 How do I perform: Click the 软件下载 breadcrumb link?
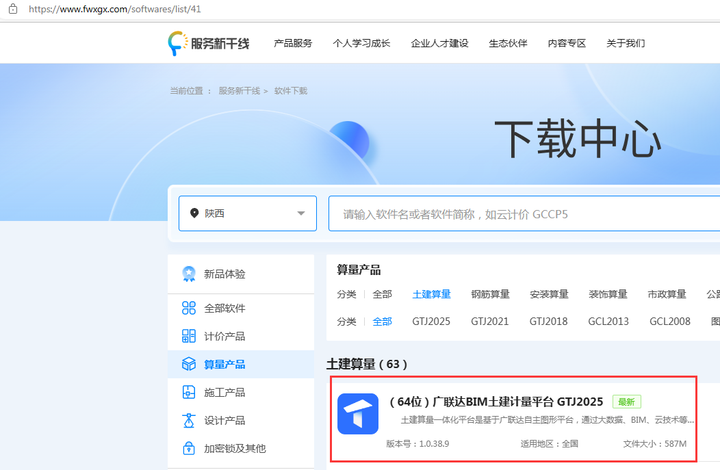[291, 91]
